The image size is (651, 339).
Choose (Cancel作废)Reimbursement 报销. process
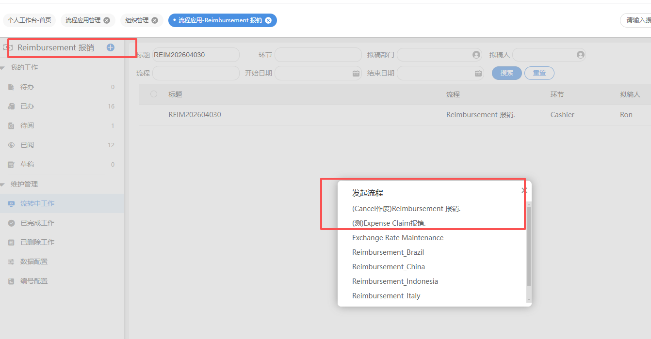[x=406, y=209]
